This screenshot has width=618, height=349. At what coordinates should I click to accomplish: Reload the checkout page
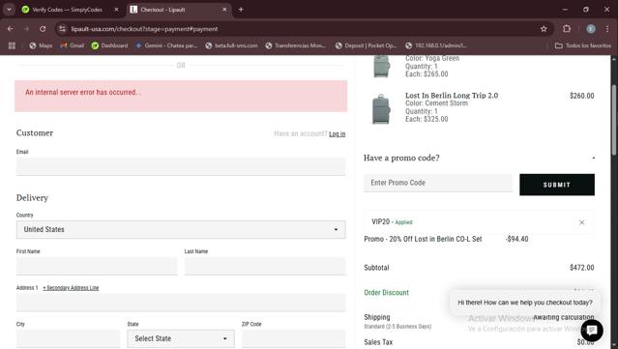[x=43, y=29]
